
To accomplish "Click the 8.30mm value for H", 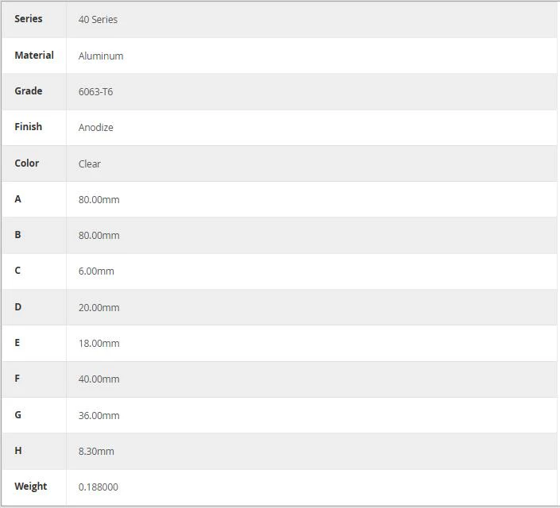I will coord(96,451).
